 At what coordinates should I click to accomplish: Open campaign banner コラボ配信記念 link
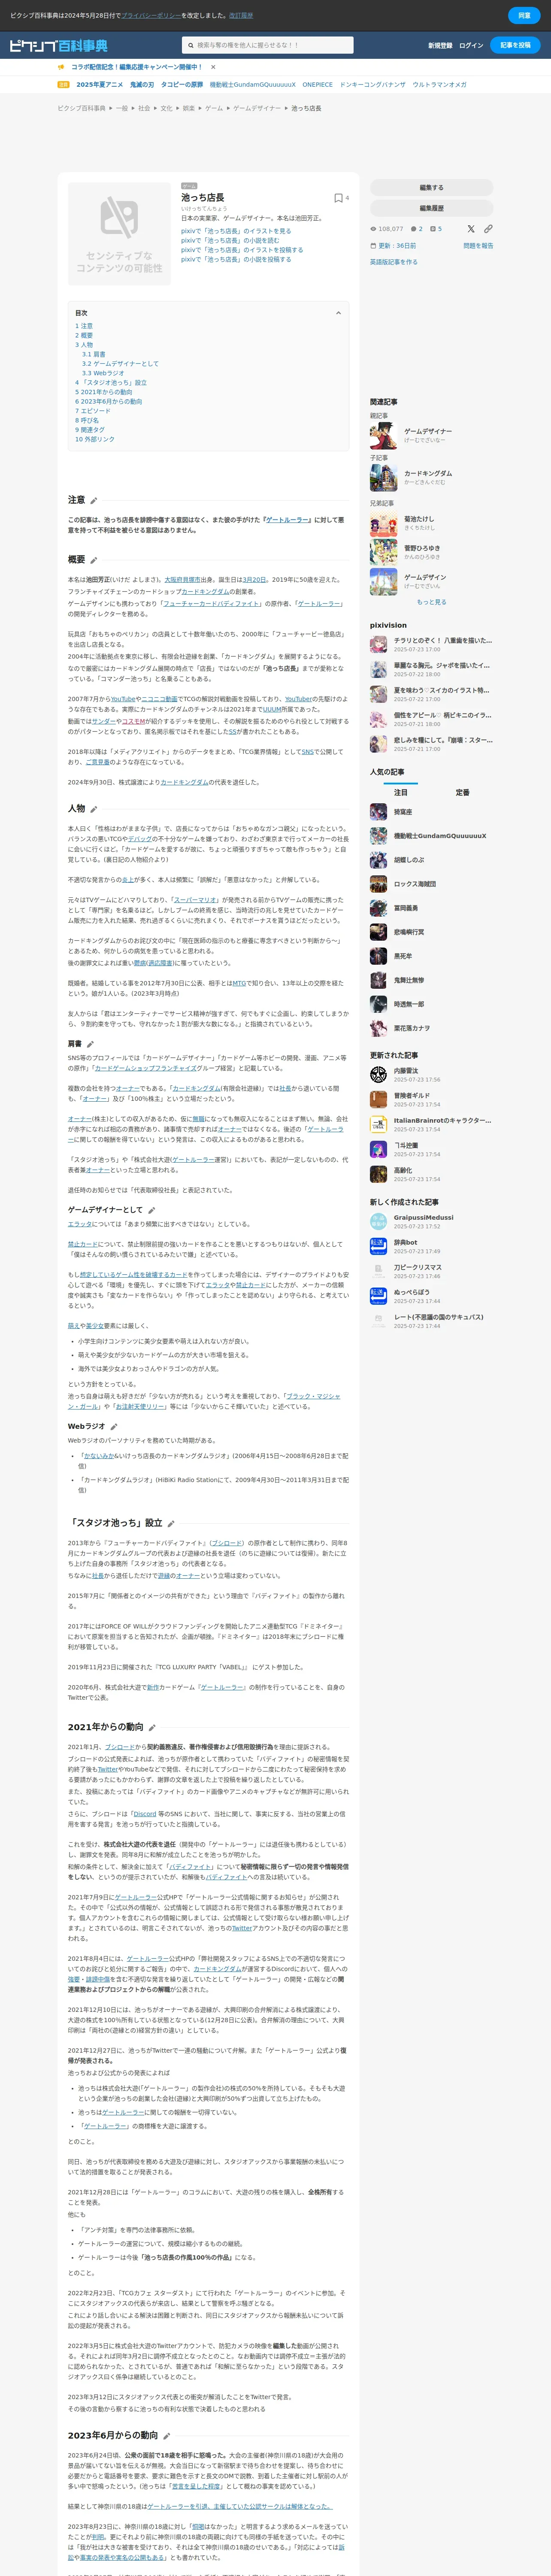(x=136, y=67)
